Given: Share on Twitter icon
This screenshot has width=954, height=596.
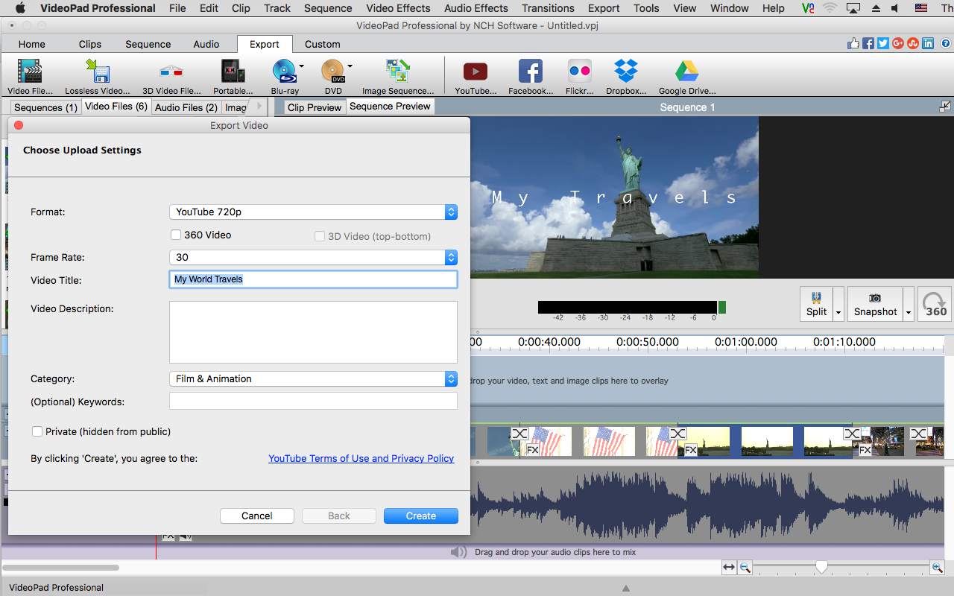Looking at the screenshot, I should pyautogui.click(x=883, y=43).
